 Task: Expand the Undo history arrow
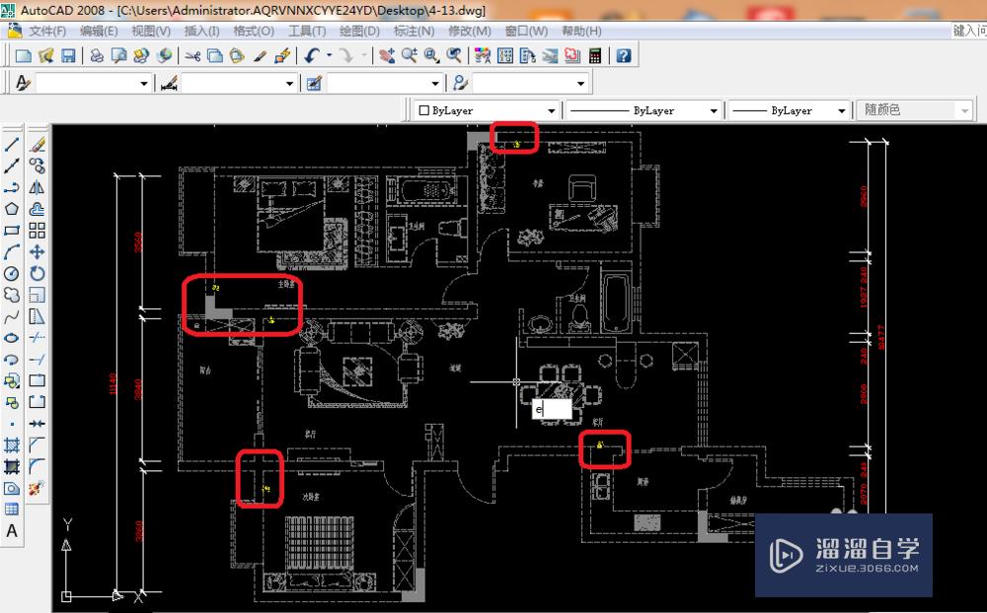[330, 56]
